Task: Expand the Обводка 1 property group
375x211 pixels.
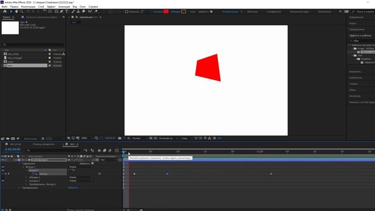Action: click(x=26, y=178)
